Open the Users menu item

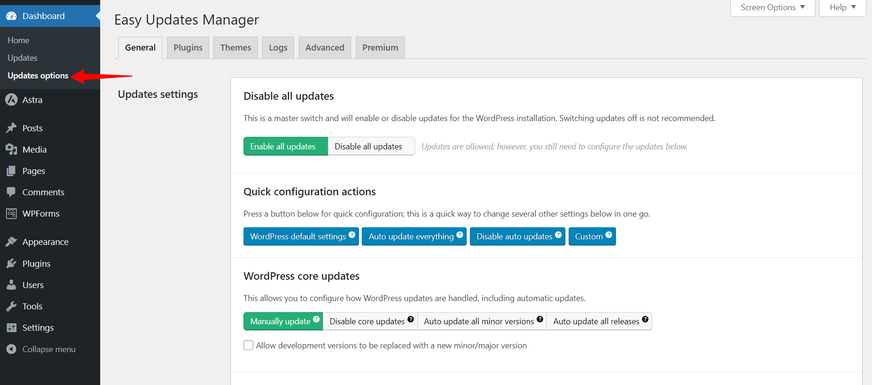click(50, 285)
